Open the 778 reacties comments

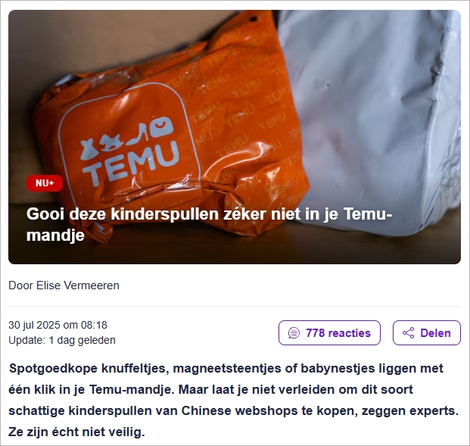tap(329, 333)
